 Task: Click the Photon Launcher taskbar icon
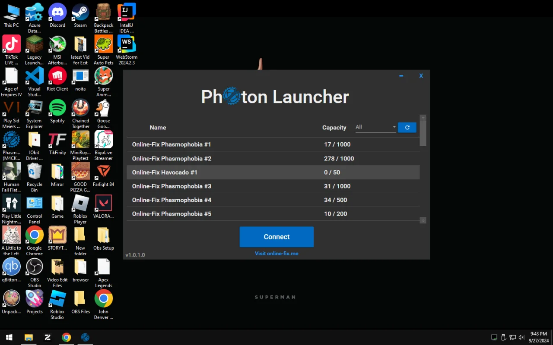[x=85, y=337]
